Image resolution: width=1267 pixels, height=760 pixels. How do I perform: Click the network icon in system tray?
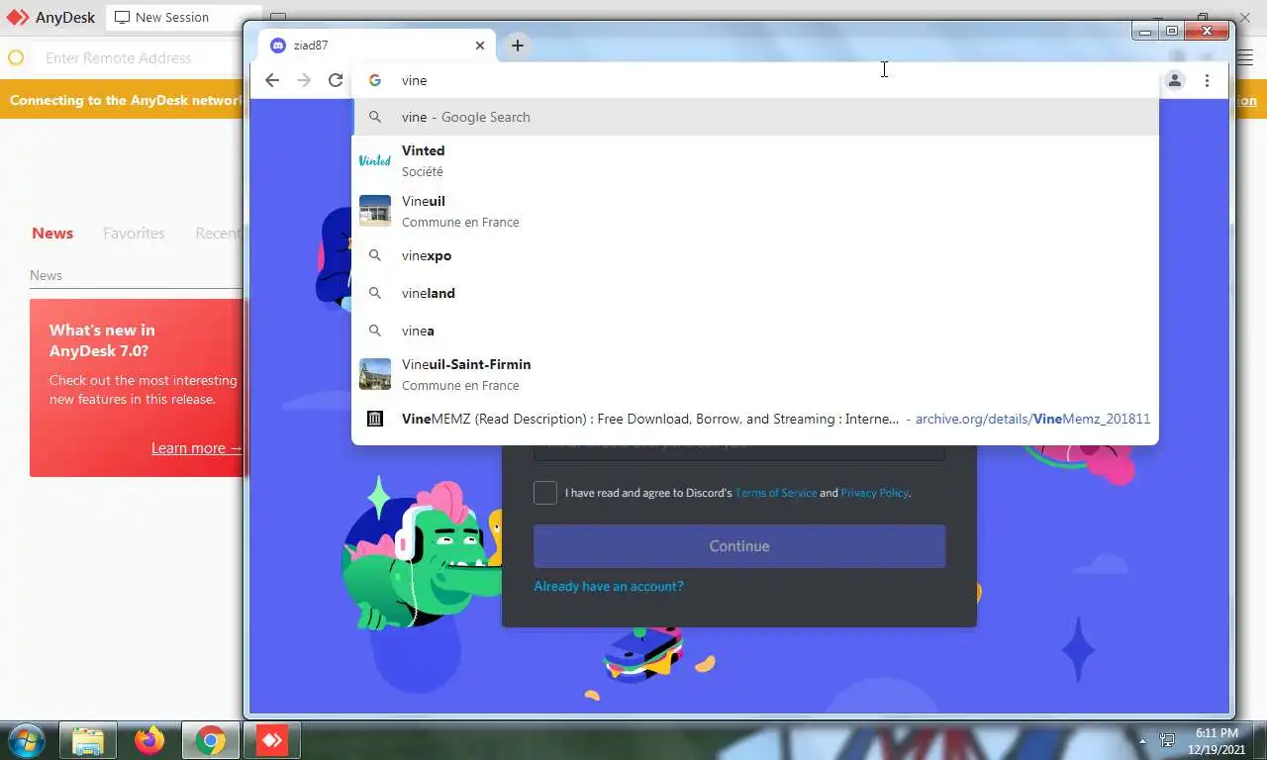(x=1168, y=740)
